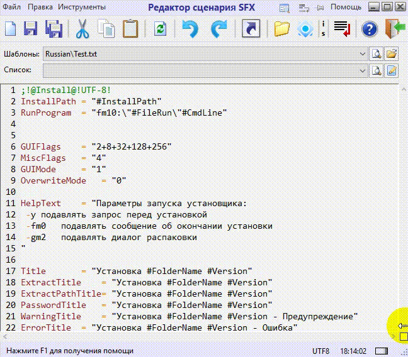The width and height of the screenshot is (408, 357).
Task: Click empty line number 10
Action: pos(11,192)
